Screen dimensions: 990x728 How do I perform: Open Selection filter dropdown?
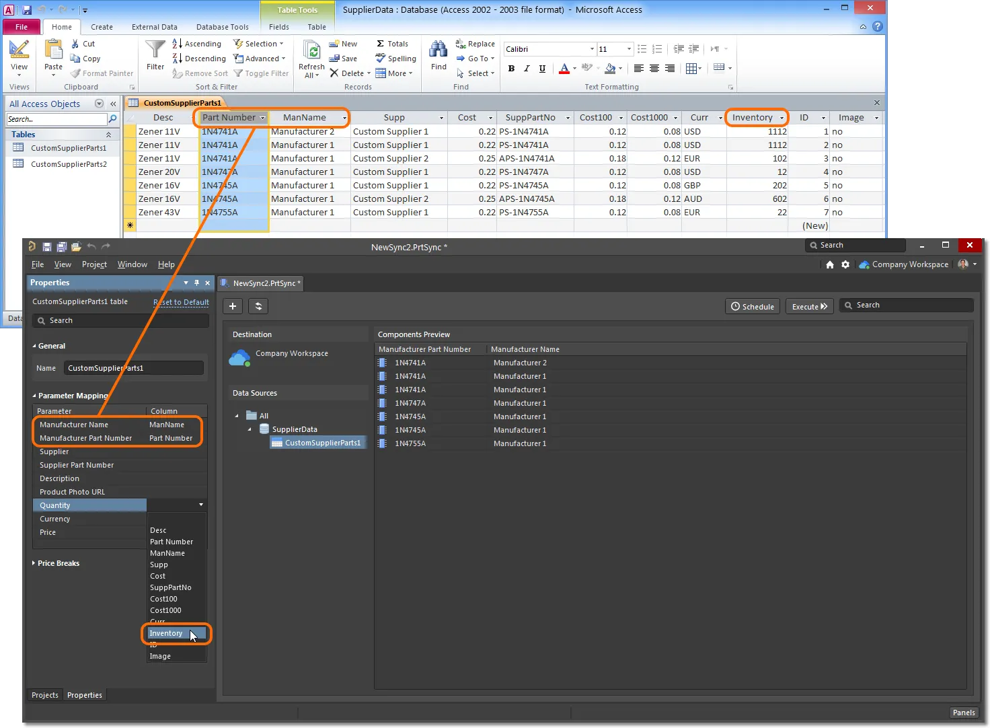pos(259,44)
